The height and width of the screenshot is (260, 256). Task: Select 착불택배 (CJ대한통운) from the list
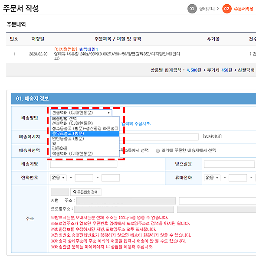(x=85, y=153)
